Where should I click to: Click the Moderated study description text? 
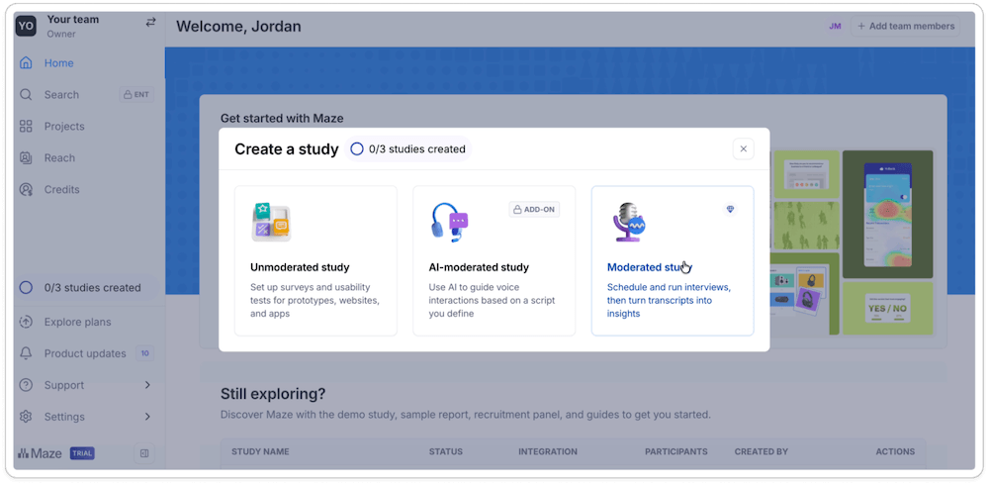[669, 300]
